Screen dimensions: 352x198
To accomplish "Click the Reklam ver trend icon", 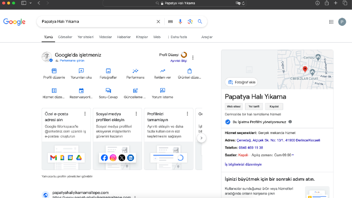I will click(x=162, y=71).
